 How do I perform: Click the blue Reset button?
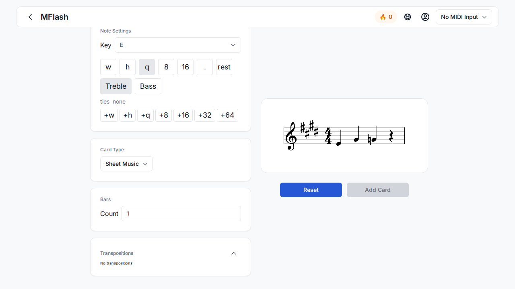(x=311, y=190)
